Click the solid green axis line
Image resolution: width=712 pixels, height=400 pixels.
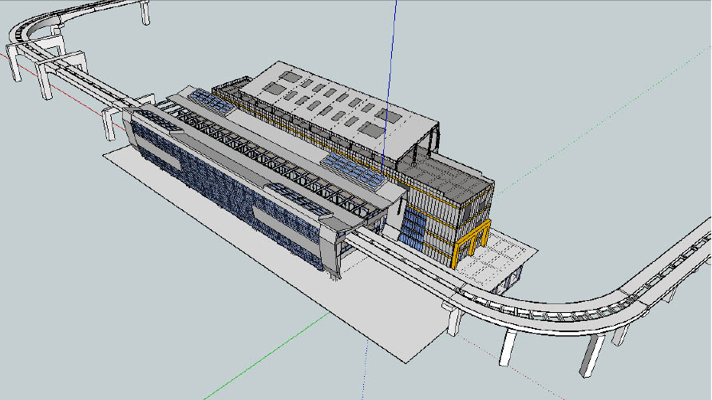pyautogui.click(x=268, y=355)
